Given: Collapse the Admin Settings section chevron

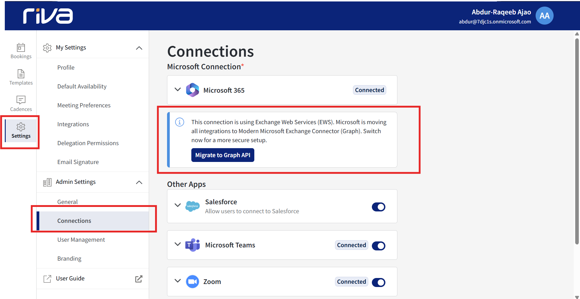Looking at the screenshot, I should tap(139, 182).
